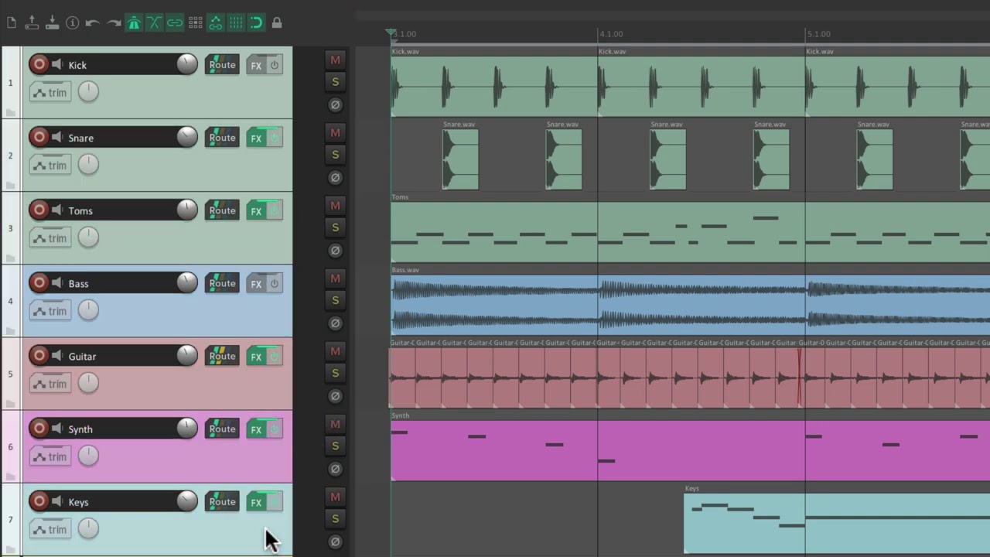Screen dimensions: 990x557
Task: Toggle move envelope points with items
Action: 216,23
